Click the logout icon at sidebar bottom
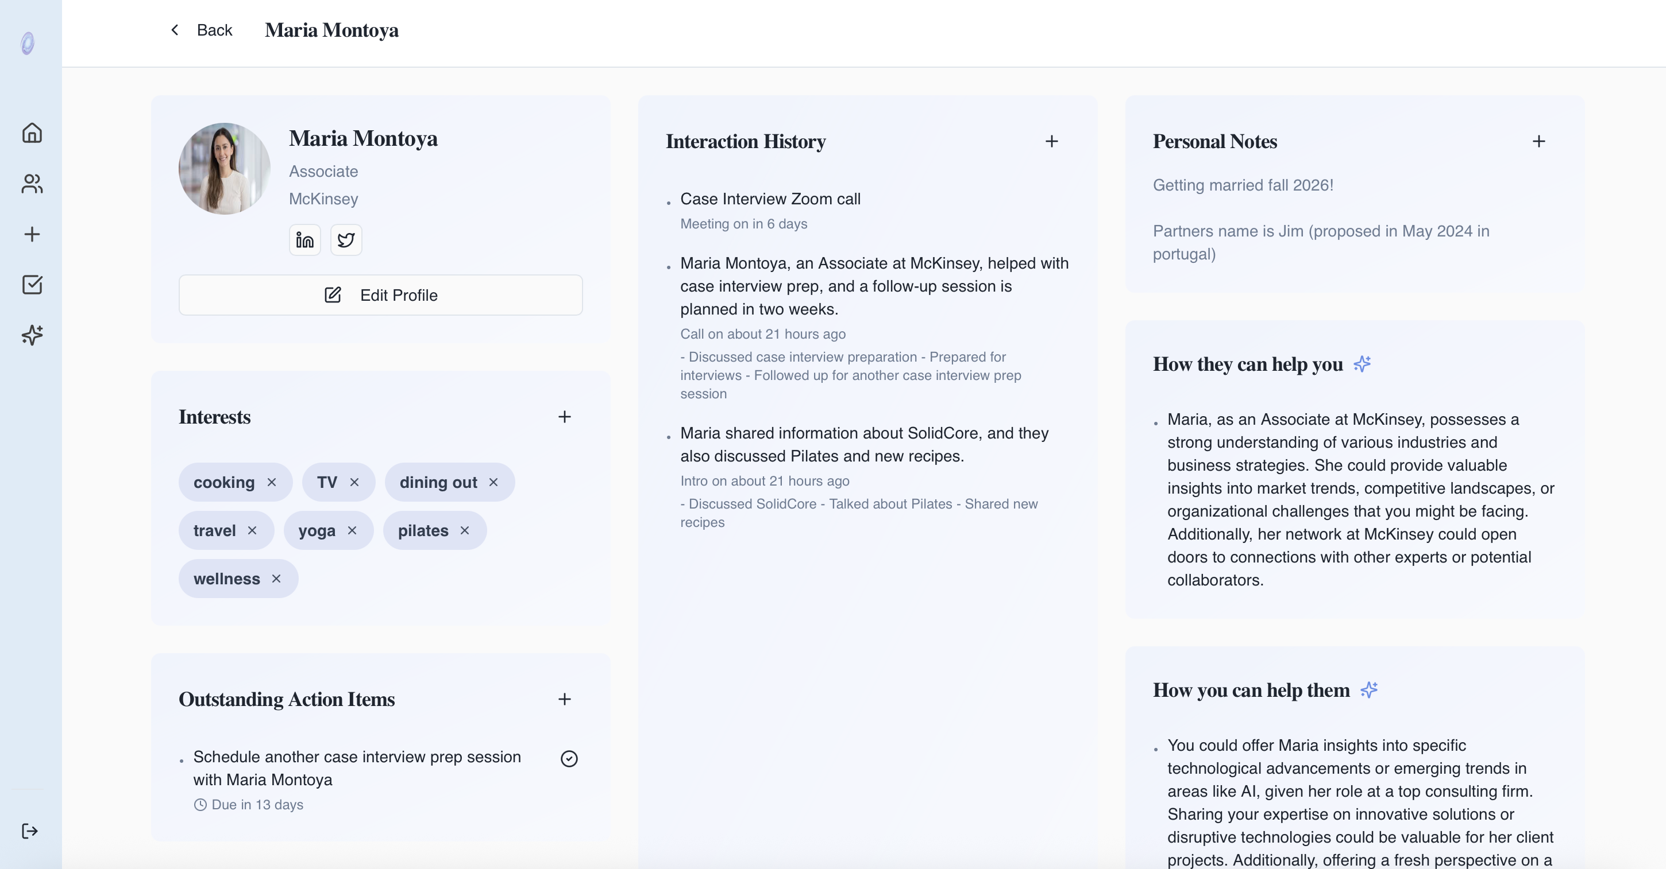 [30, 831]
